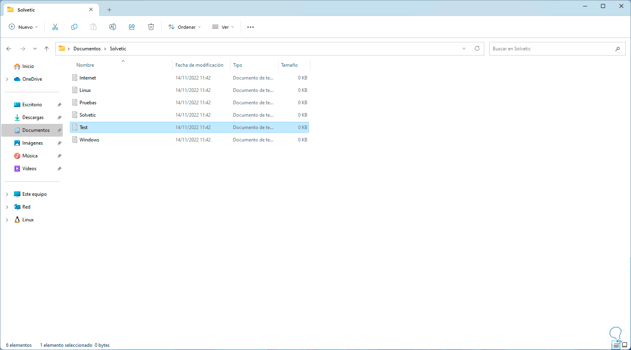The image size is (631, 350).
Task: Click the chevron before Documentos in path
Action: [x=69, y=49]
